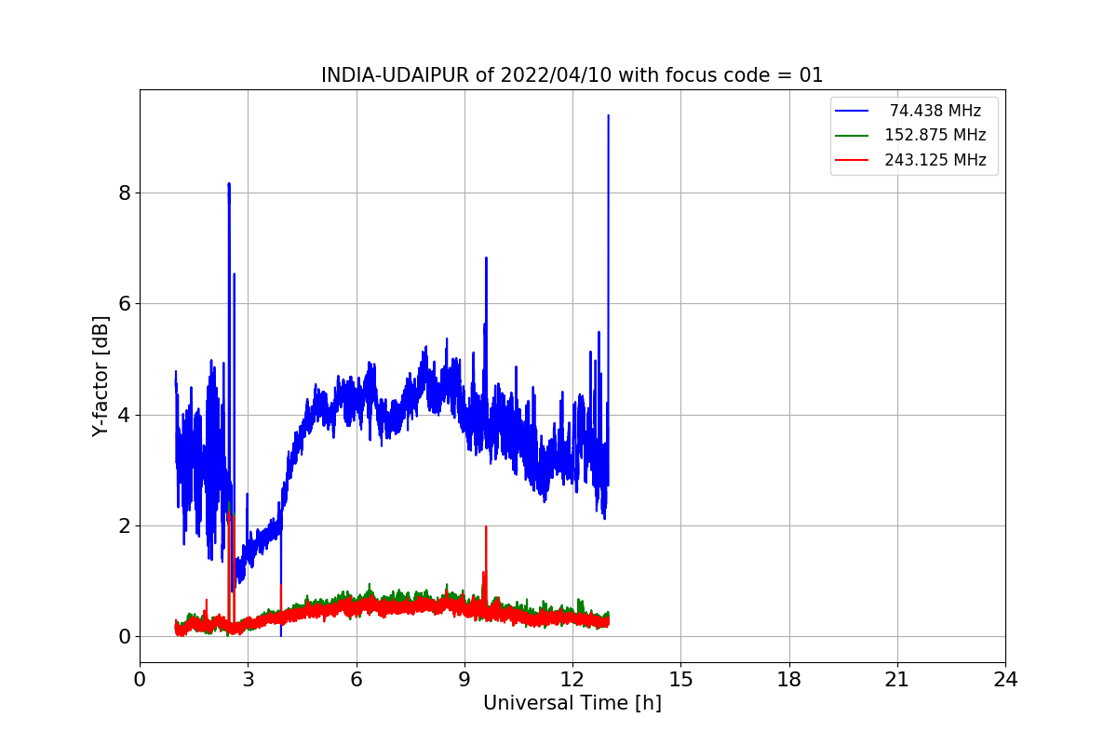Click x-axis tick label '12'
Screen dimensions: 1117x744
pos(572,680)
